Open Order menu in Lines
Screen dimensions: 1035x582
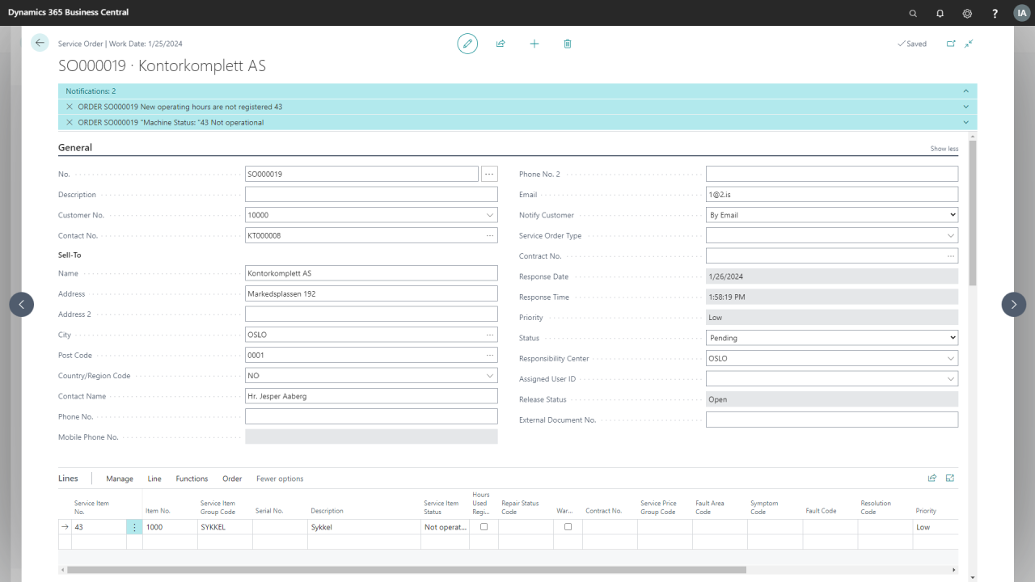(x=232, y=479)
